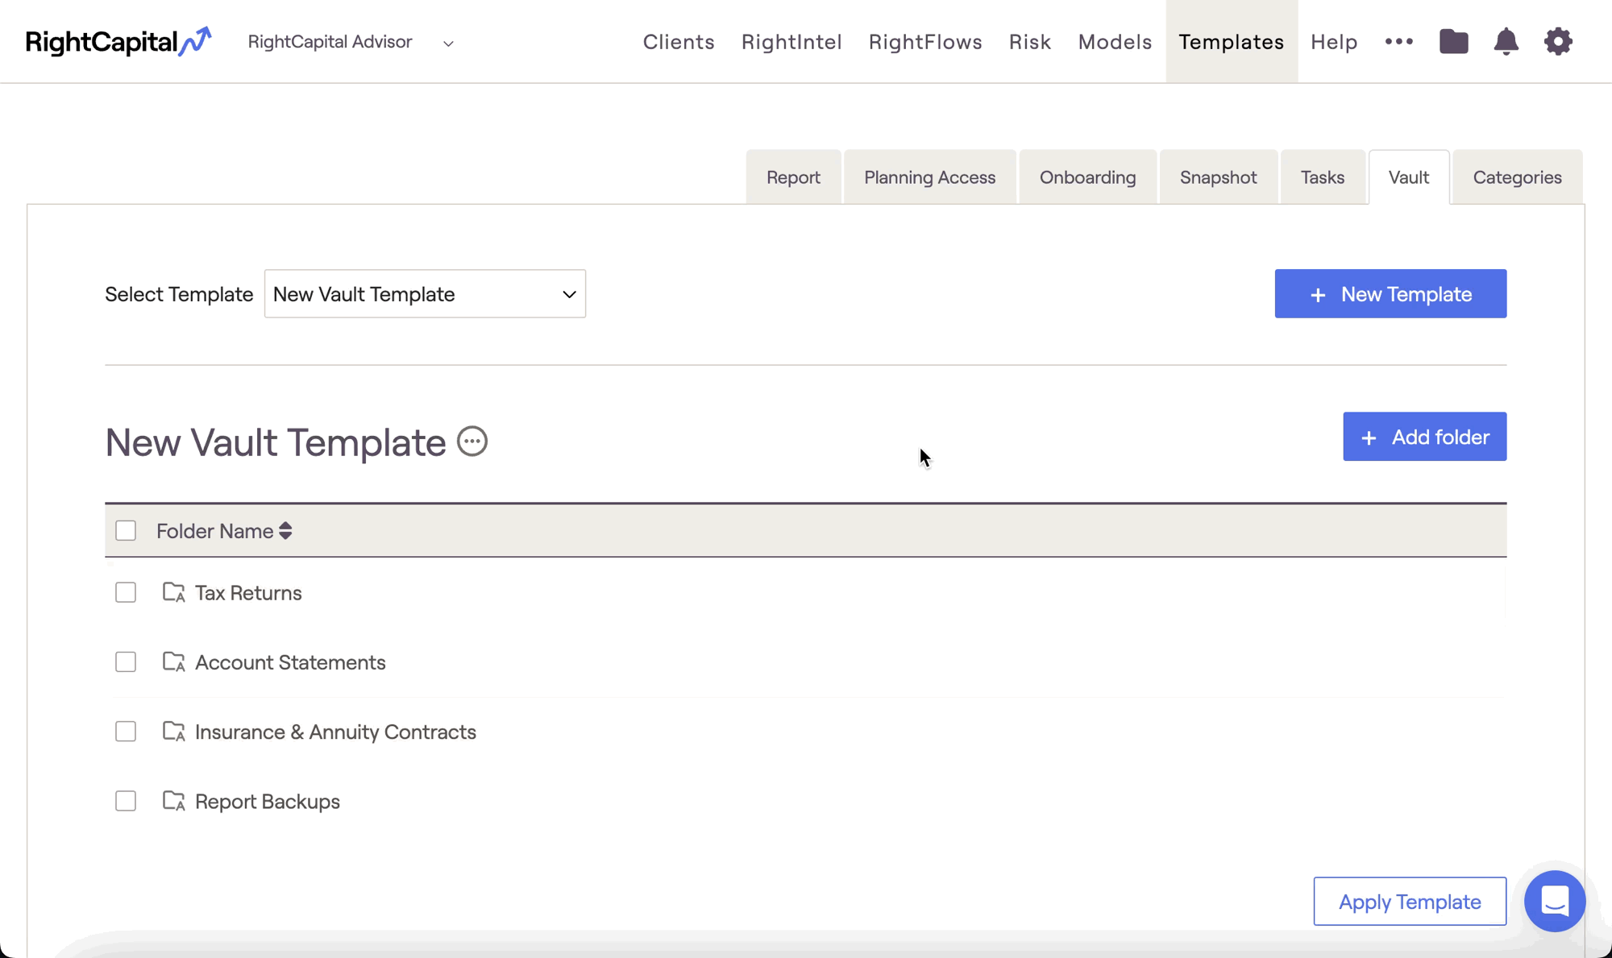Screen dimensions: 1612x958
Task: Expand the RightCapital Advisor account dropdown
Action: (x=448, y=44)
